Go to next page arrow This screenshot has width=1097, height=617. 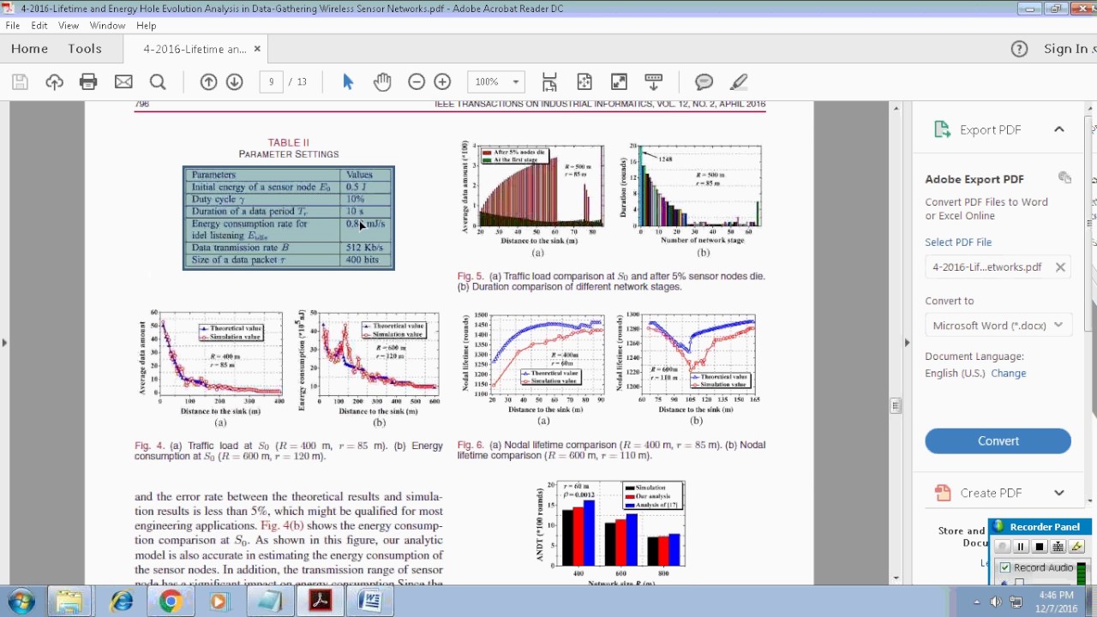(x=234, y=81)
